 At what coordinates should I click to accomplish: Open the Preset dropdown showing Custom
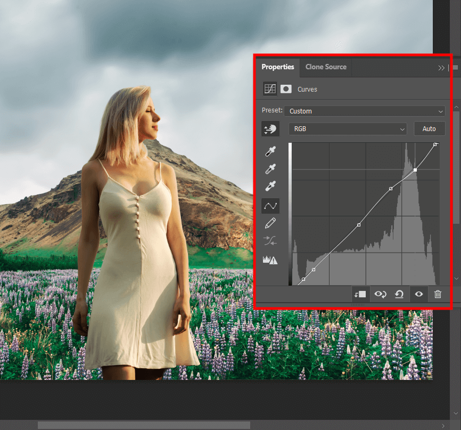[365, 111]
